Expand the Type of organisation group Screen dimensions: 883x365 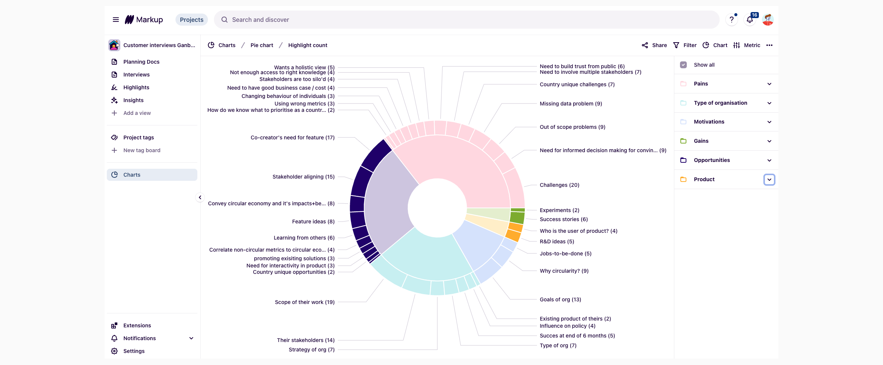tap(769, 103)
